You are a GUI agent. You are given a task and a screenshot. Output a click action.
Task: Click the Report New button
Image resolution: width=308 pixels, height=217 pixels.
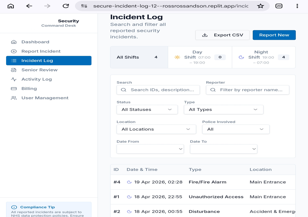(x=274, y=35)
